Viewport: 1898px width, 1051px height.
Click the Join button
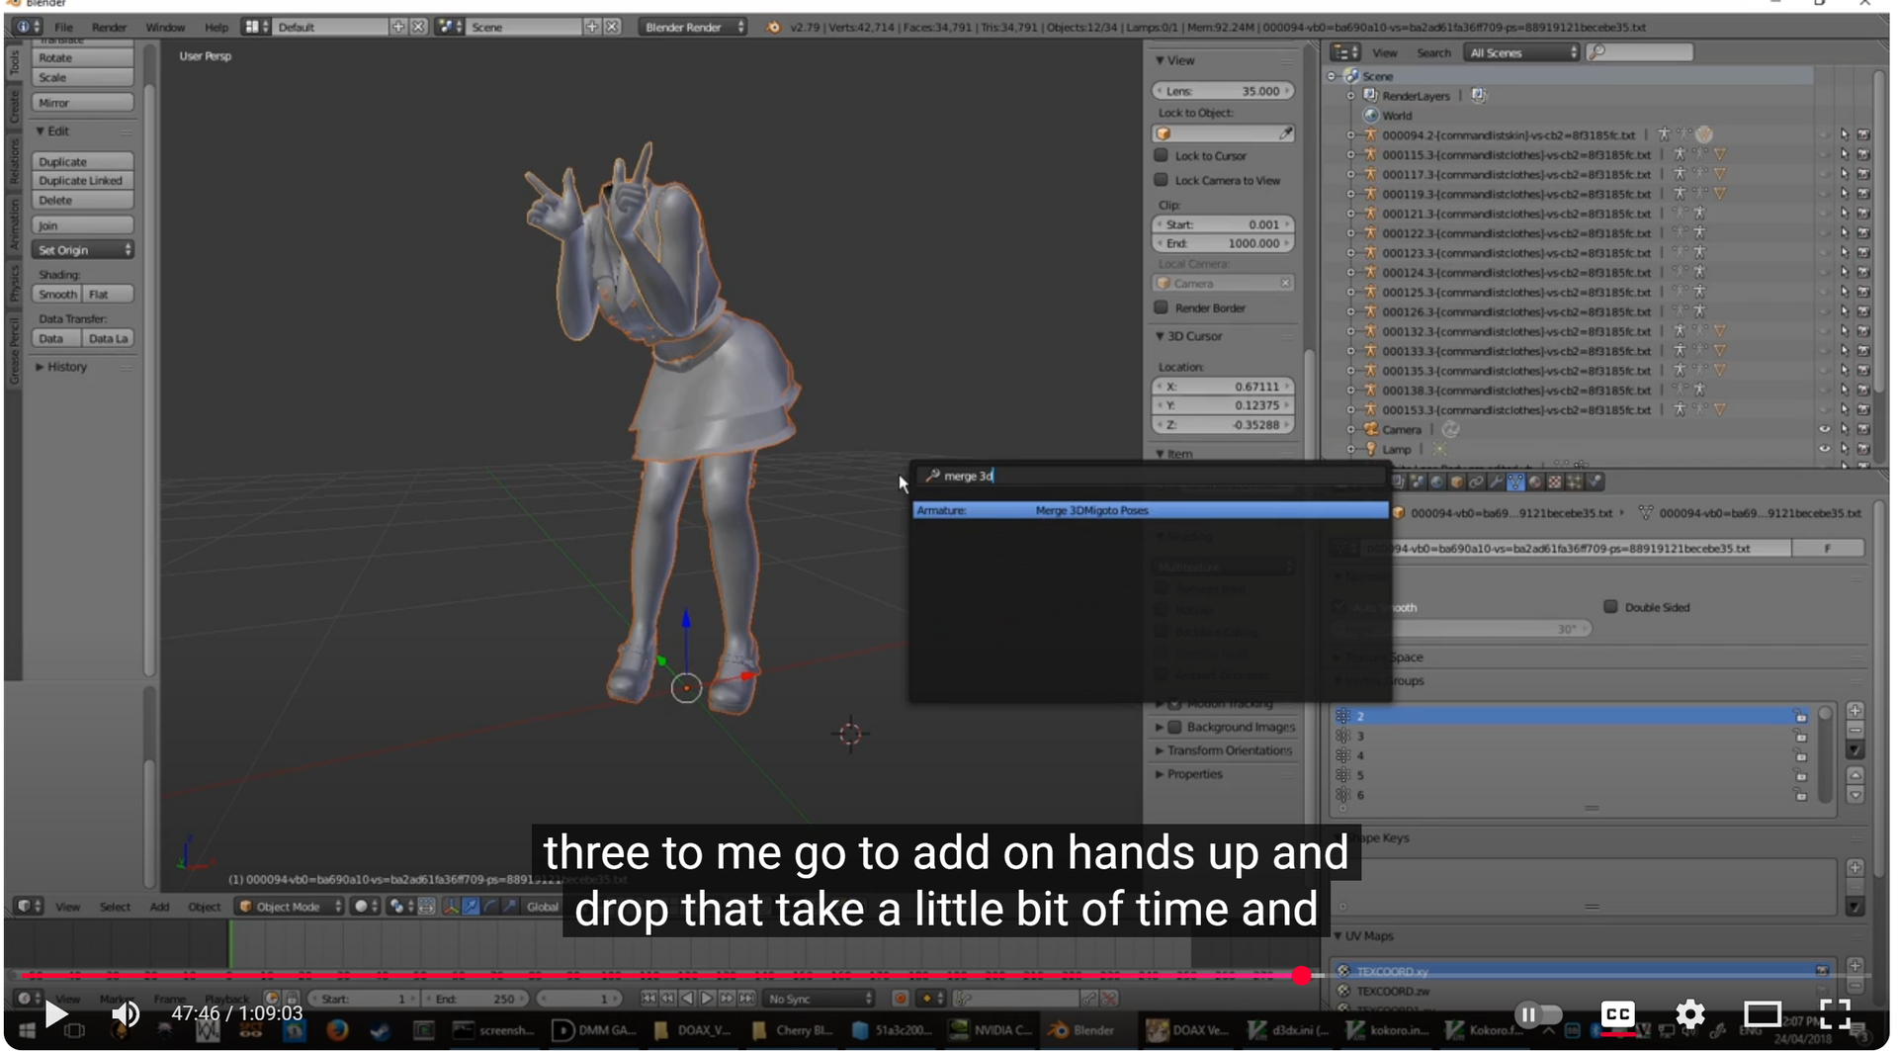click(x=82, y=225)
